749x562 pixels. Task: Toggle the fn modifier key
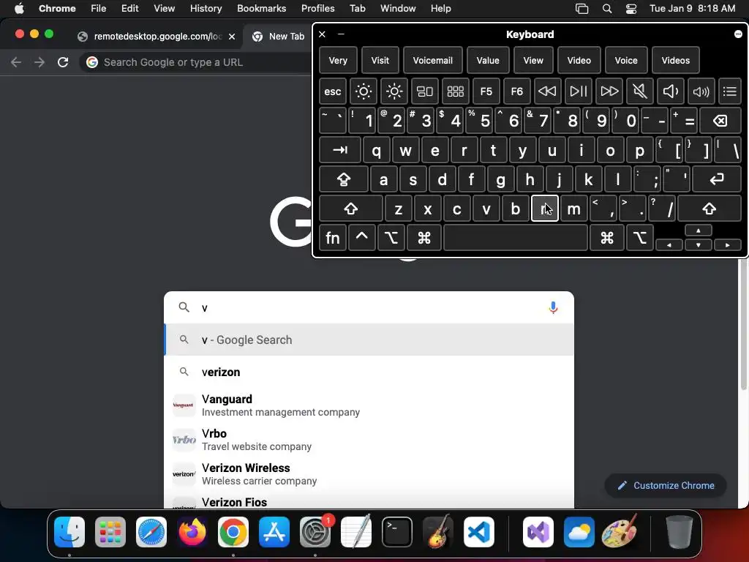[333, 238]
